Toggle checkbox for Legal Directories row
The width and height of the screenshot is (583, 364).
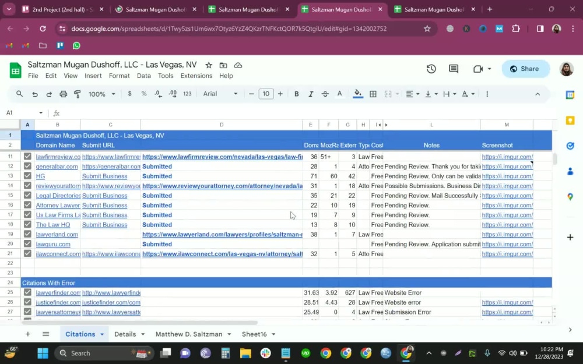[x=27, y=195]
